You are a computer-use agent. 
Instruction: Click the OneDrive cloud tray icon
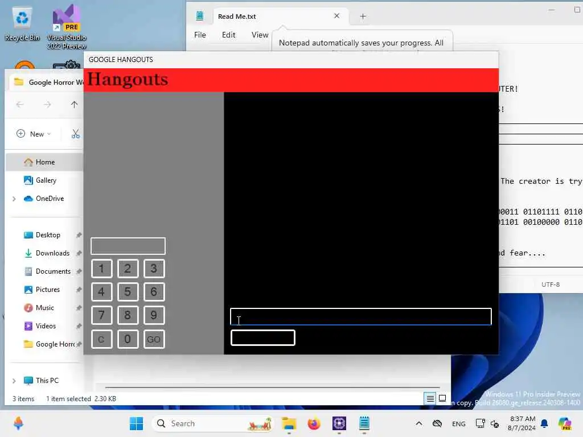pos(437,423)
